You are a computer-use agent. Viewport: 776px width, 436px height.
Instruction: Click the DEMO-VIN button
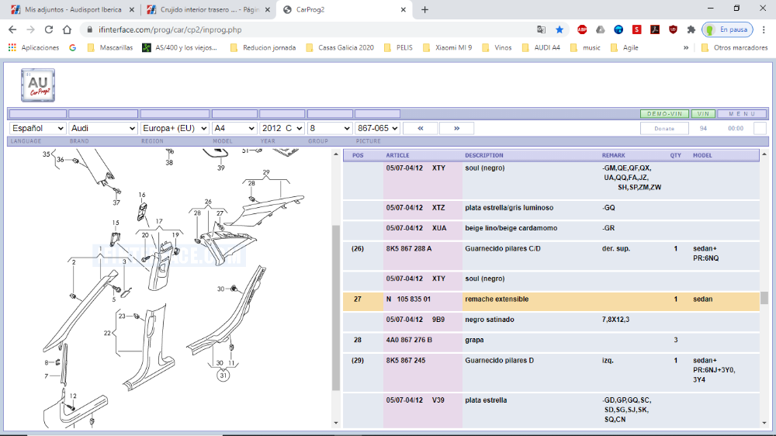pyautogui.click(x=664, y=114)
